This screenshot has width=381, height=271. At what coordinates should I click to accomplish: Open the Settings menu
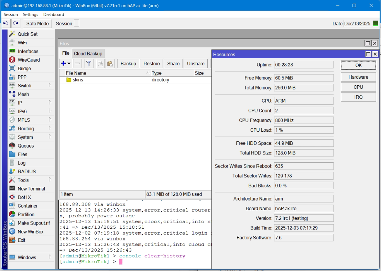(x=30, y=14)
